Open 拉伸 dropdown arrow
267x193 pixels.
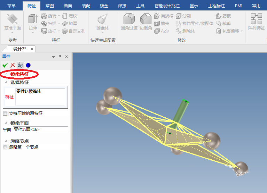click(x=33, y=33)
